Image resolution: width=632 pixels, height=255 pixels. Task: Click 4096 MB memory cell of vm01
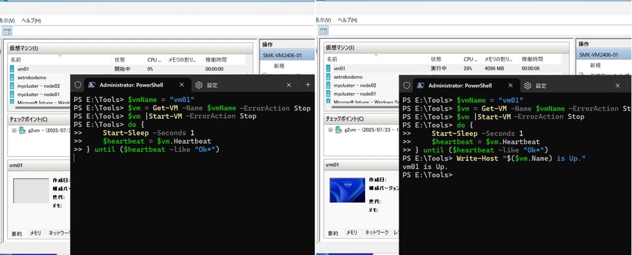[x=493, y=68]
